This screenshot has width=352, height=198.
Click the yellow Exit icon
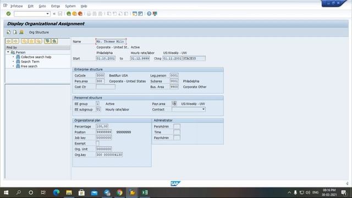[74, 14]
